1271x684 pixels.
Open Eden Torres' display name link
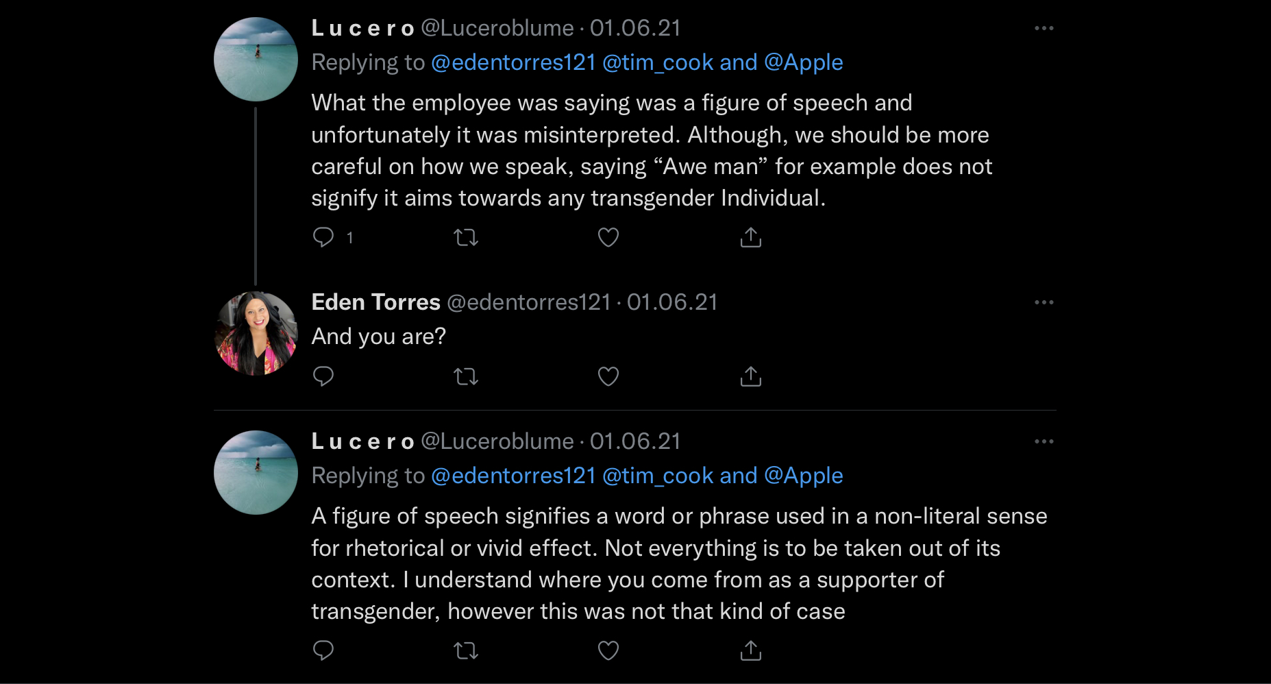pos(375,302)
